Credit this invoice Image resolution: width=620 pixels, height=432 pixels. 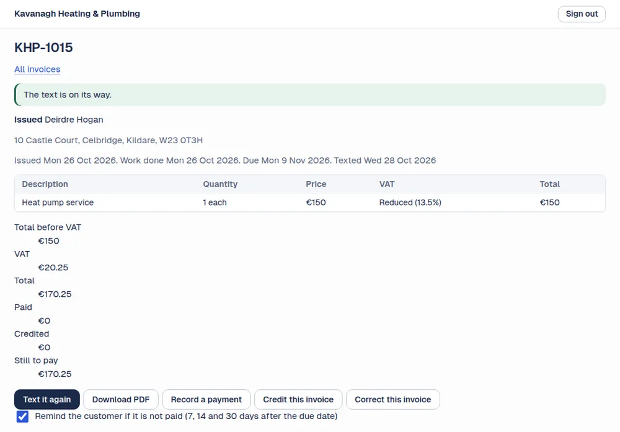pos(298,399)
